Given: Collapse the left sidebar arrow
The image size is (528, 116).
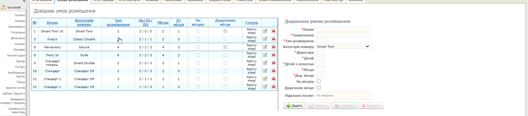Looking at the screenshot, I should point(24,1).
